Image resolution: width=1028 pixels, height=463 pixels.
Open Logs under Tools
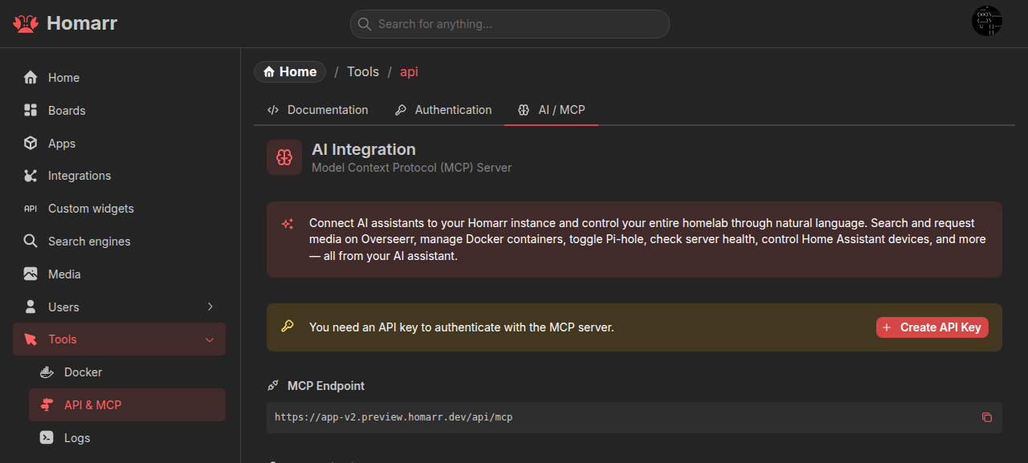tap(127, 438)
